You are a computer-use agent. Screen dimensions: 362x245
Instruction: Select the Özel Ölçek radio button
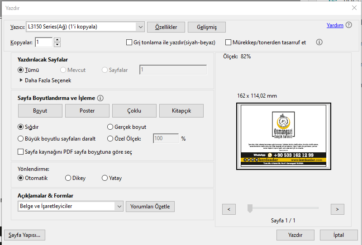[110, 139]
